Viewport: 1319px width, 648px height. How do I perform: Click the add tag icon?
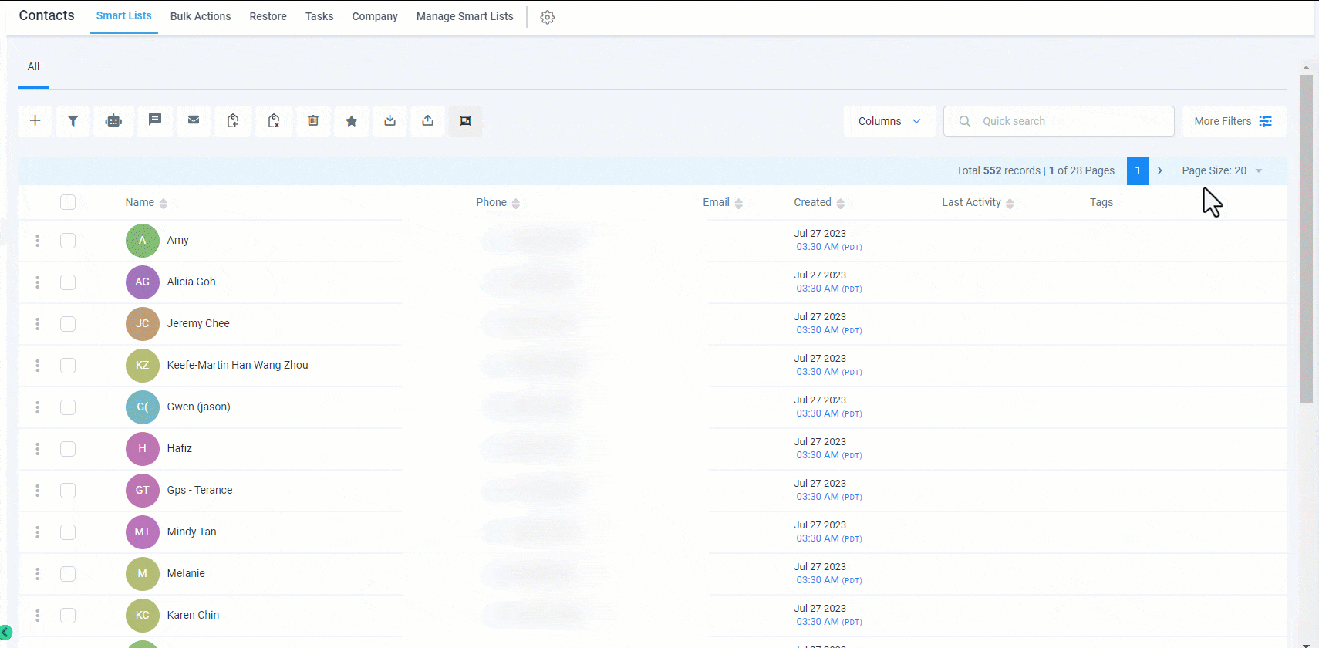coord(233,121)
